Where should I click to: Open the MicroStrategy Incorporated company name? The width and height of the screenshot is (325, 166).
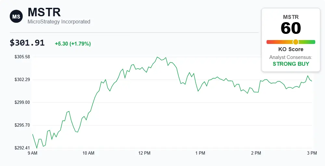point(59,22)
